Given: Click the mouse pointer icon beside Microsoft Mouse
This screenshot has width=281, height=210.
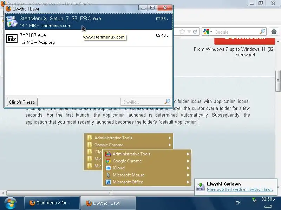Looking at the screenshot, I should pyautogui.click(x=108, y=175).
